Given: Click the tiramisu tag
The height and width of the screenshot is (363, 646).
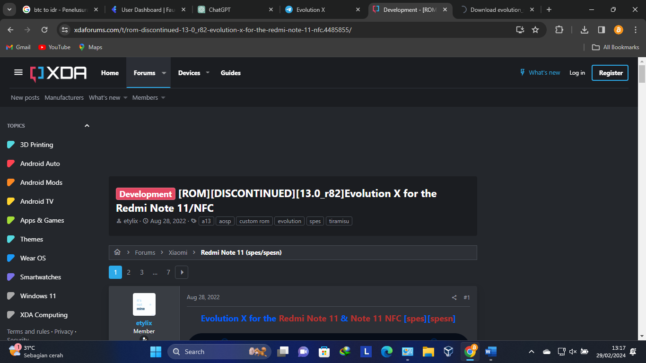Looking at the screenshot, I should tap(339, 221).
